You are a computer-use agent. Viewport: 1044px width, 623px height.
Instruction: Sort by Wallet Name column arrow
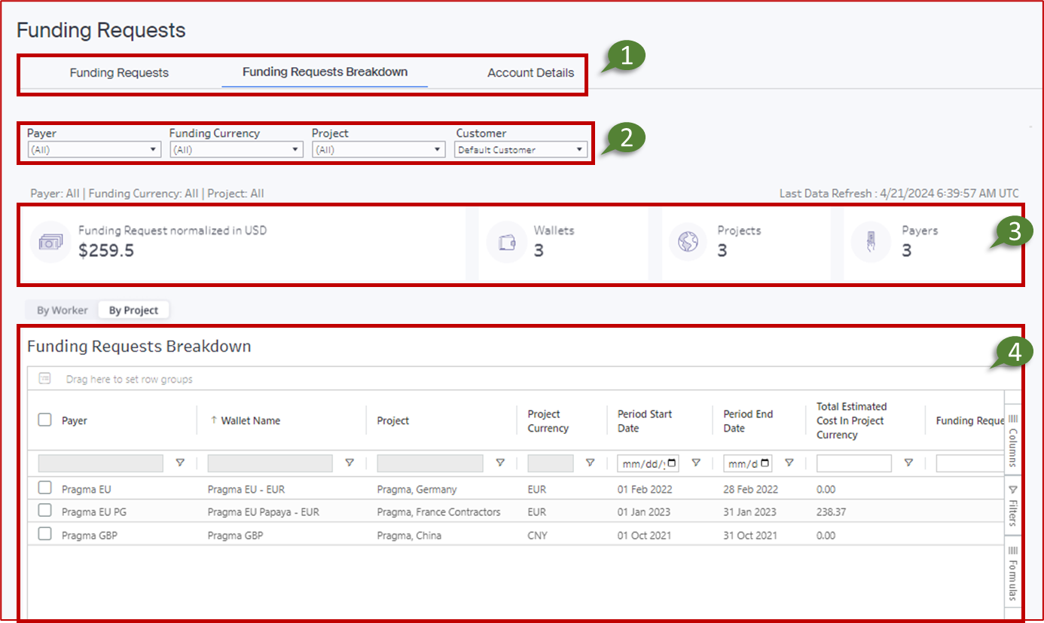[213, 420]
